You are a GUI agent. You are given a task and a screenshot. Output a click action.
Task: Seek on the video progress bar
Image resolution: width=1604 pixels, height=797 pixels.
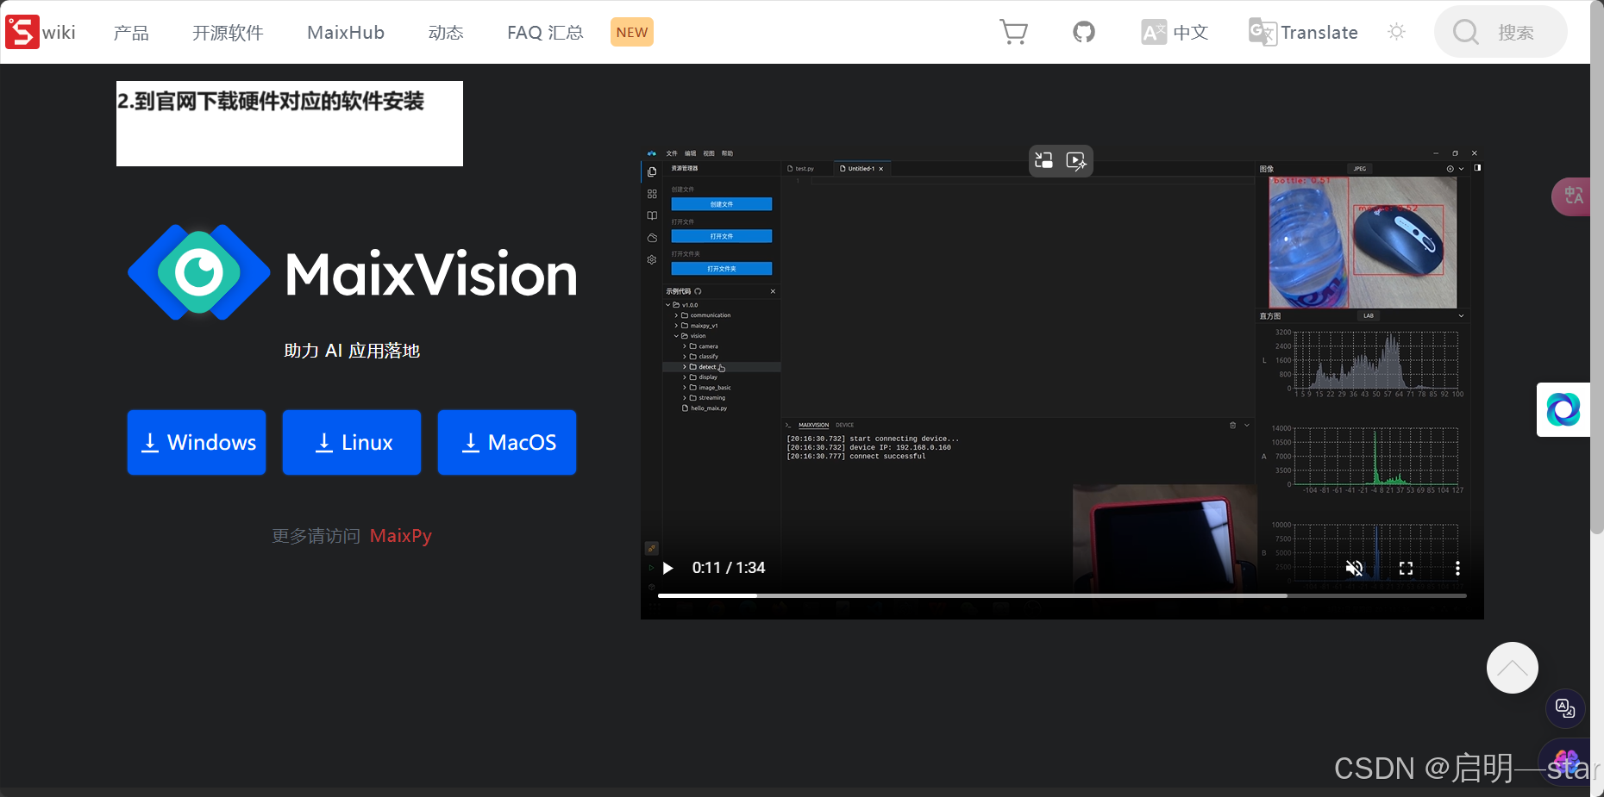[x=1062, y=595]
